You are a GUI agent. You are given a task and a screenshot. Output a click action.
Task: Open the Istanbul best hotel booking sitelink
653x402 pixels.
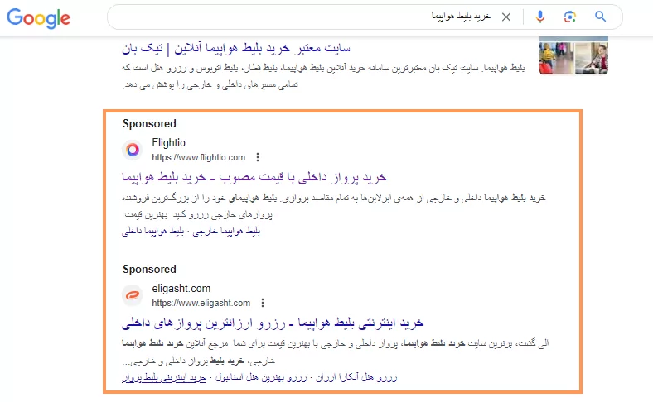tap(261, 377)
